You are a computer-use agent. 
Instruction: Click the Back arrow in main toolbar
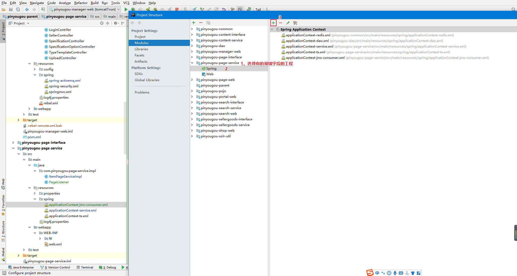tap(27, 9)
